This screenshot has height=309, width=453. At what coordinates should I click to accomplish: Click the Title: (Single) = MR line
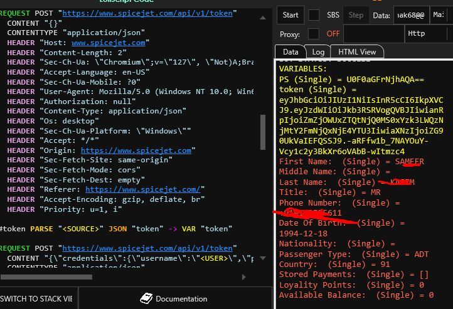point(329,192)
